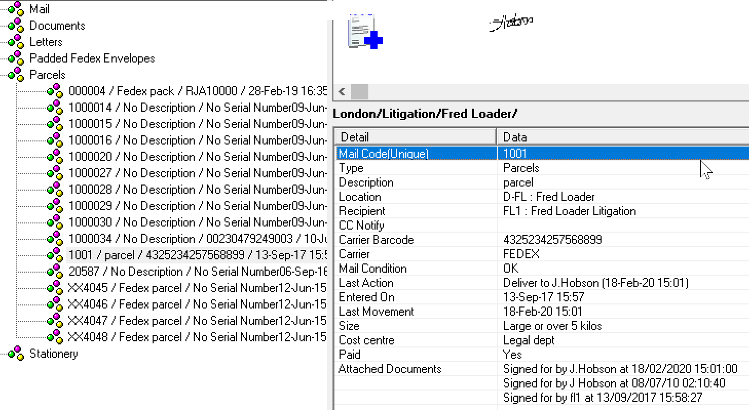Image resolution: width=749 pixels, height=410 pixels.
Task: Click the node icon beside Padded Fedex Envelopes
Action: (x=15, y=58)
